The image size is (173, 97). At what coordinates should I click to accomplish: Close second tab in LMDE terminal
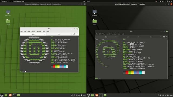(138, 37)
